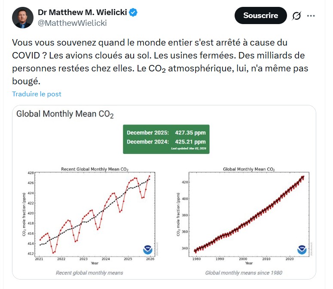
Task: Open the Grok slashed-circle icon
Action: coord(296,16)
